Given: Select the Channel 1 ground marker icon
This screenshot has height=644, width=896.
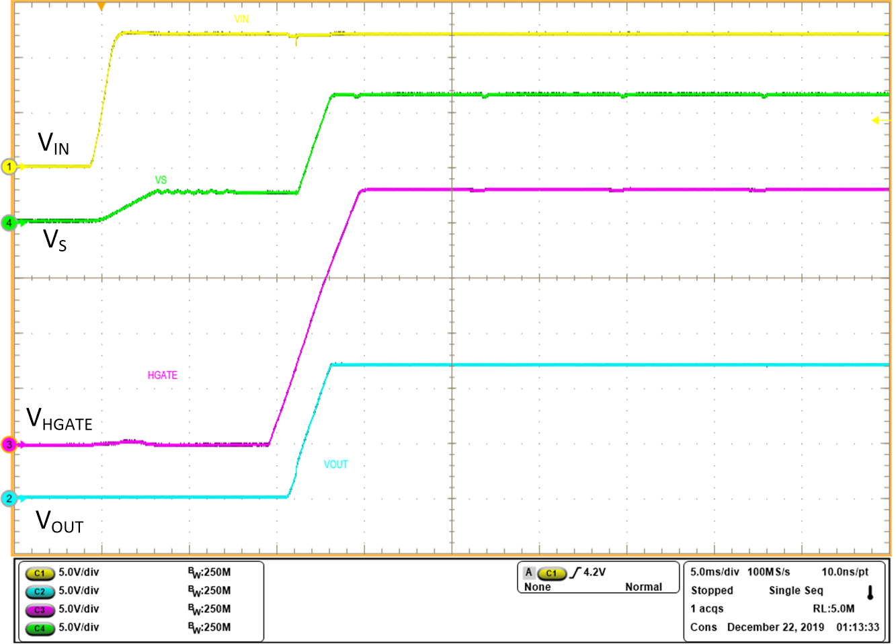Looking at the screenshot, I should pyautogui.click(x=7, y=166).
